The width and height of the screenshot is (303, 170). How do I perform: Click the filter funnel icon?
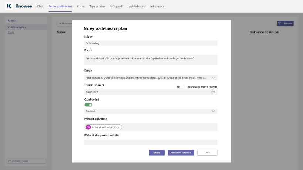pyautogui.click(x=279, y=23)
